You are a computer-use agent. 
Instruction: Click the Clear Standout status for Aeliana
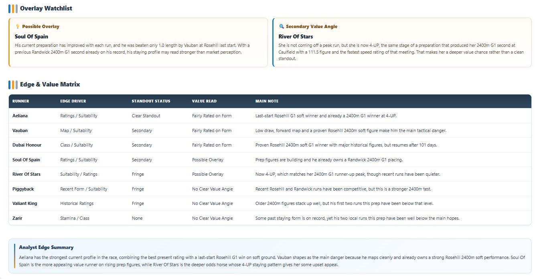point(146,116)
